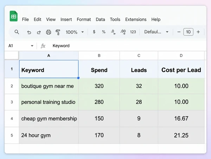Open the Default font dropdown
The height and width of the screenshot is (159, 211).
[x=156, y=32]
